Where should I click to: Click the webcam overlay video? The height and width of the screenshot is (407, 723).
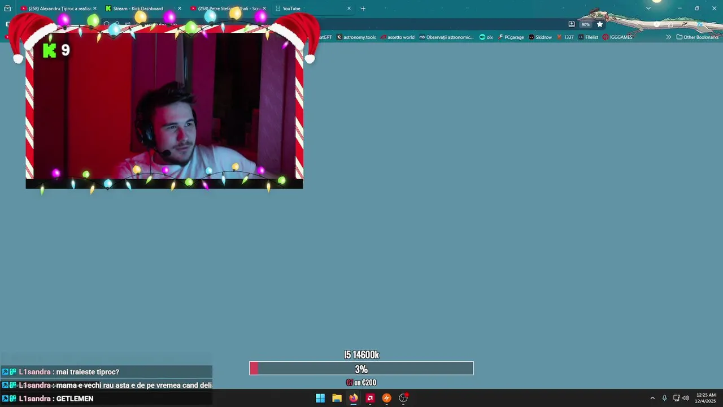[x=164, y=106]
